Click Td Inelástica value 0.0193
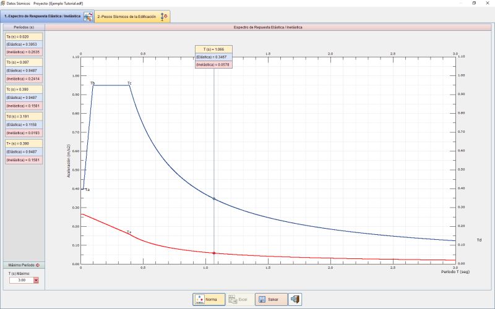Viewport: 495px width, 309px height. (24, 133)
